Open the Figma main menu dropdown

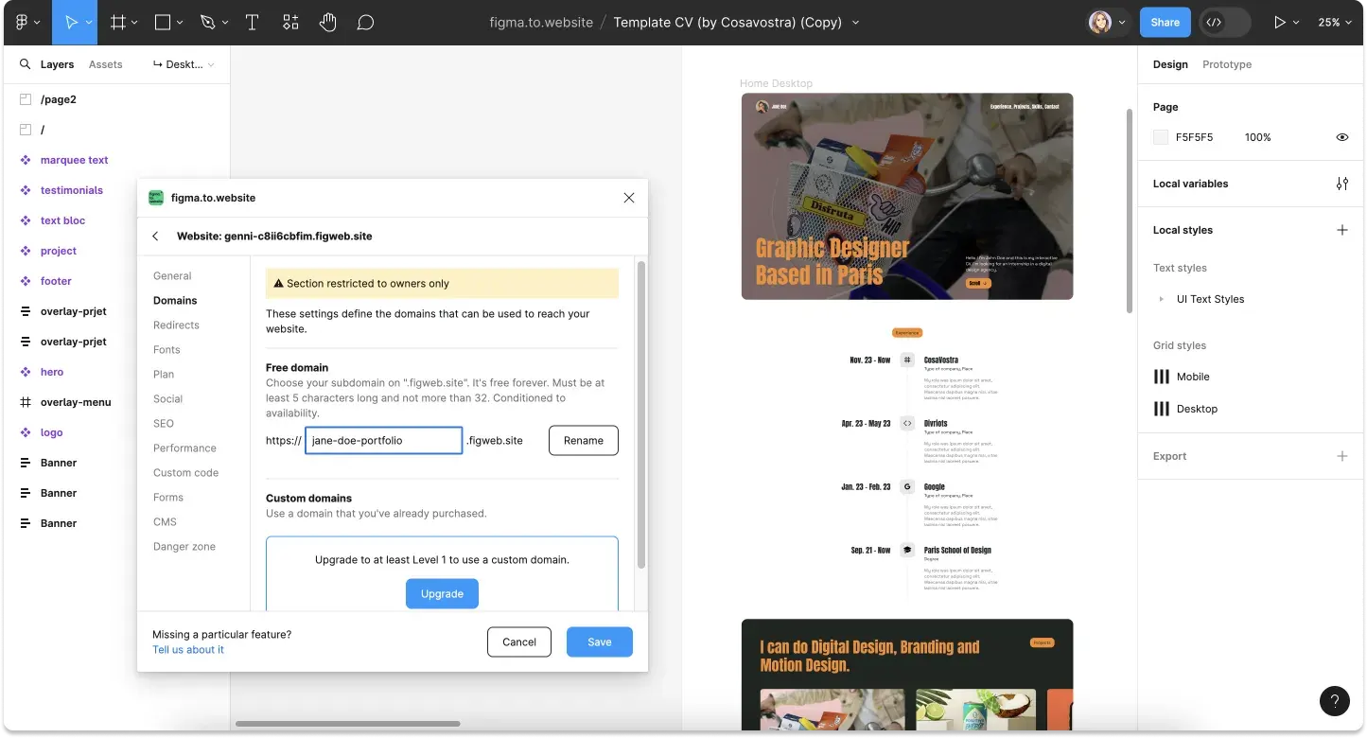tap(26, 23)
